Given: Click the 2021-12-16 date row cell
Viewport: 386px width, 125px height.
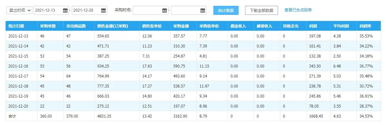Looking at the screenshot, I should pos(21,66).
